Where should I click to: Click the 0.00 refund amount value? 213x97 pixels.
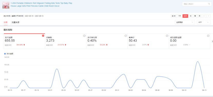tap(173, 41)
